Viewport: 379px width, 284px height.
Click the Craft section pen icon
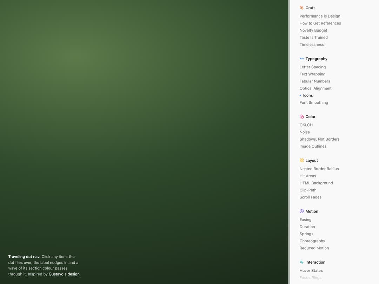point(302,8)
